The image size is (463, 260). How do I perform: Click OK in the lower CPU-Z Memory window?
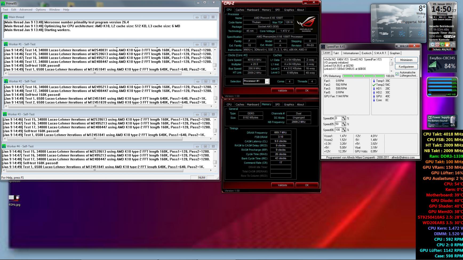coord(307,185)
